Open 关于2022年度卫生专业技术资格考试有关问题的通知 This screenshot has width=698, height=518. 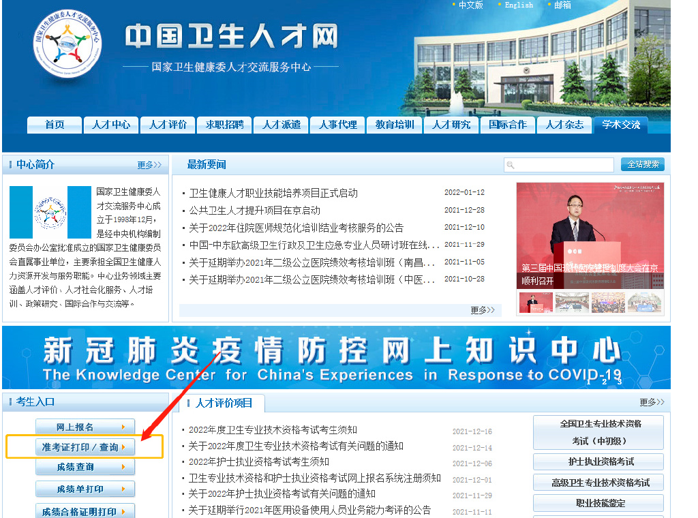(x=296, y=446)
